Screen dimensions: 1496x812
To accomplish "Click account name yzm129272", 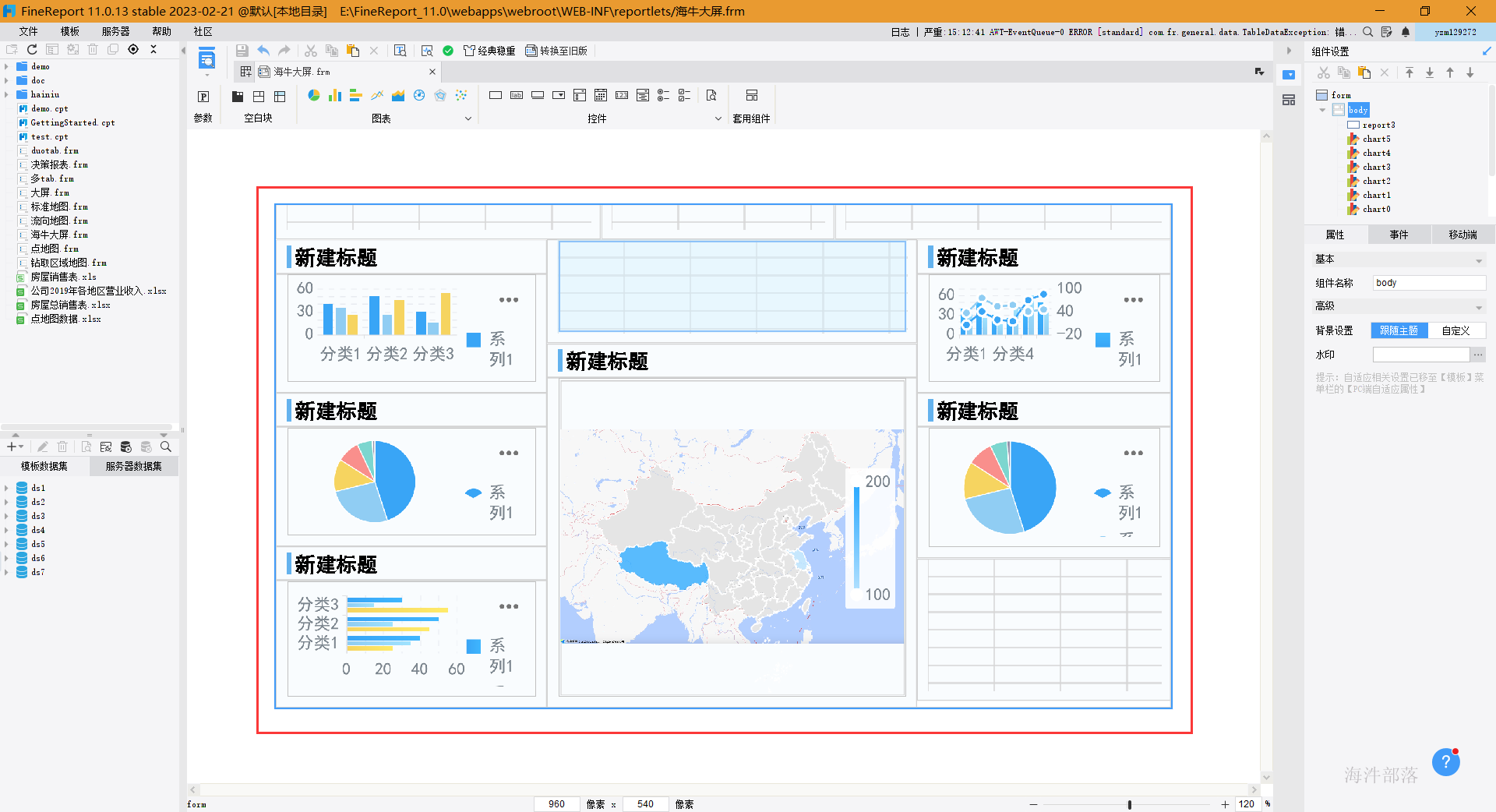I will [x=1455, y=32].
